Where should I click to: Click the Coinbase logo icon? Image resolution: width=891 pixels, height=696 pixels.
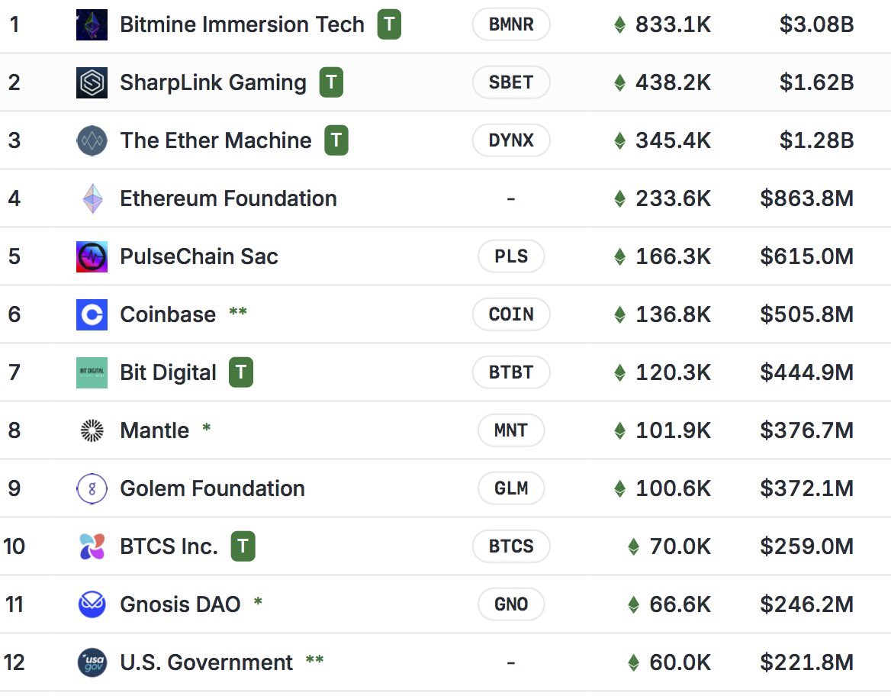[92, 314]
